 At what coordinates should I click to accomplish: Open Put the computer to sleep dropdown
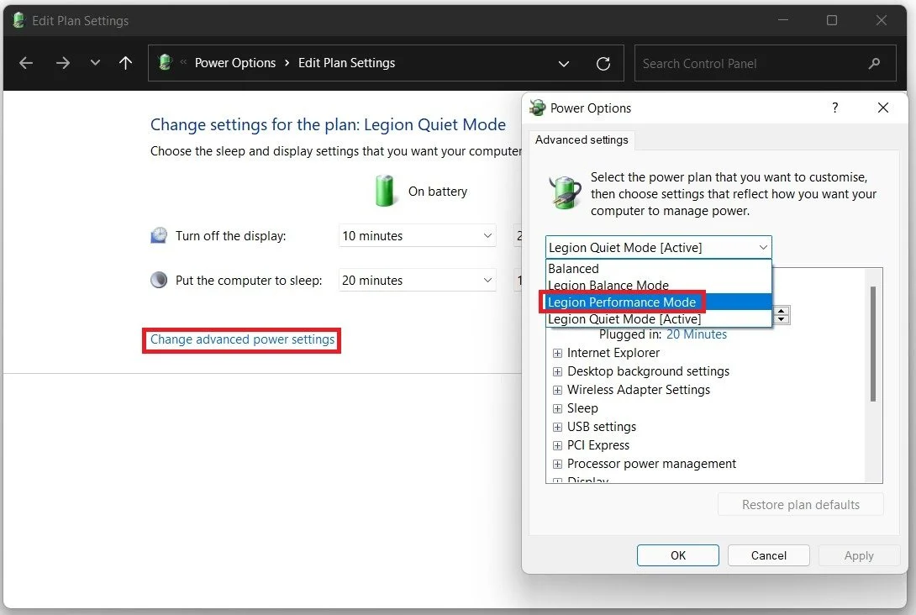click(x=417, y=281)
